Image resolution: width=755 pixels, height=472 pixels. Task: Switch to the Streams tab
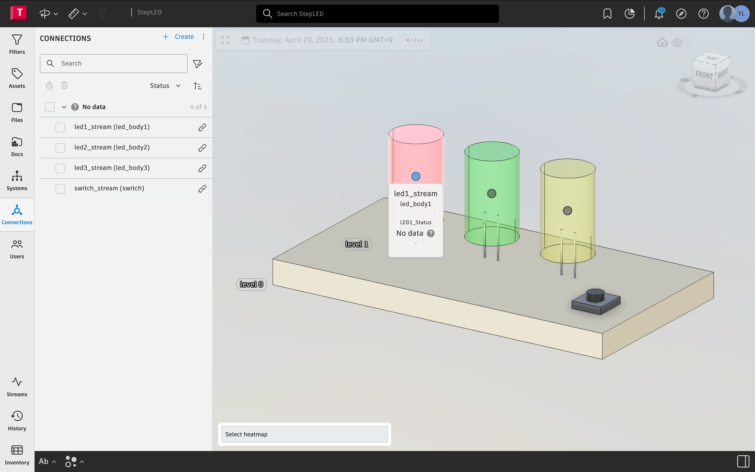click(17, 387)
